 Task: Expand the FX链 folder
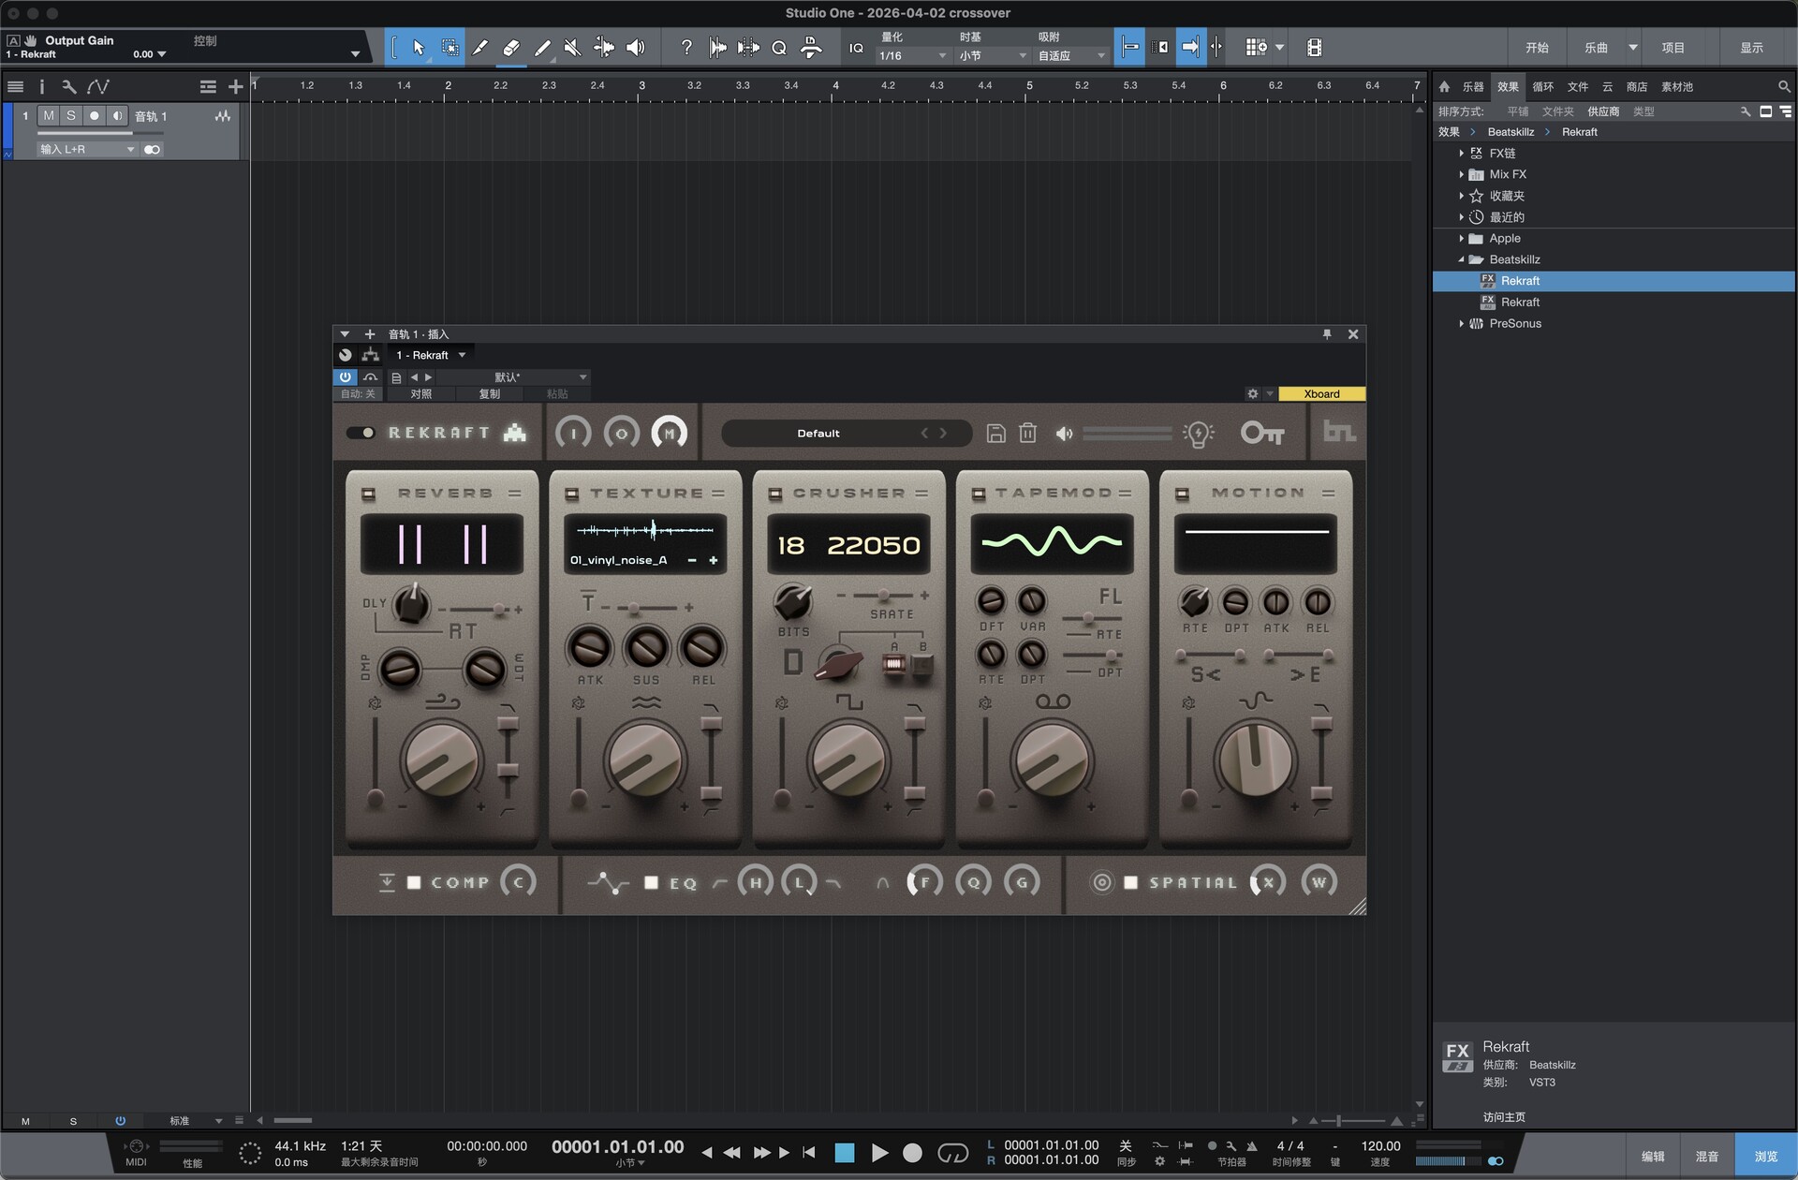[1461, 153]
